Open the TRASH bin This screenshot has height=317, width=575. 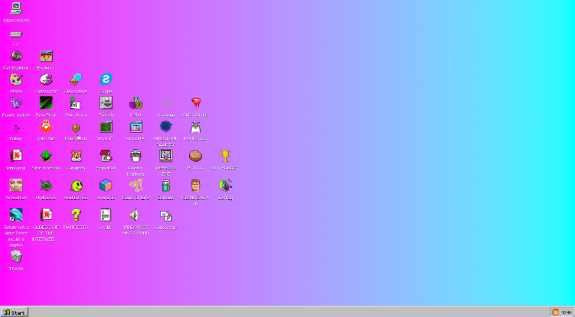coord(16,256)
